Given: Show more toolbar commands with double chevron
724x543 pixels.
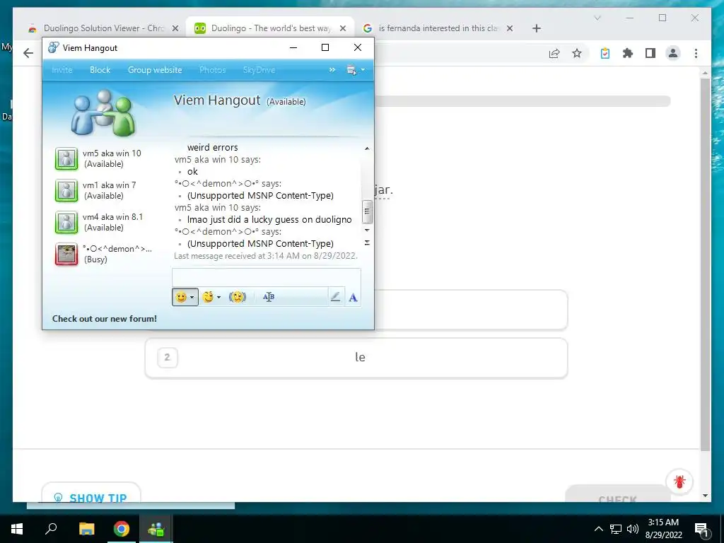Looking at the screenshot, I should coord(332,70).
